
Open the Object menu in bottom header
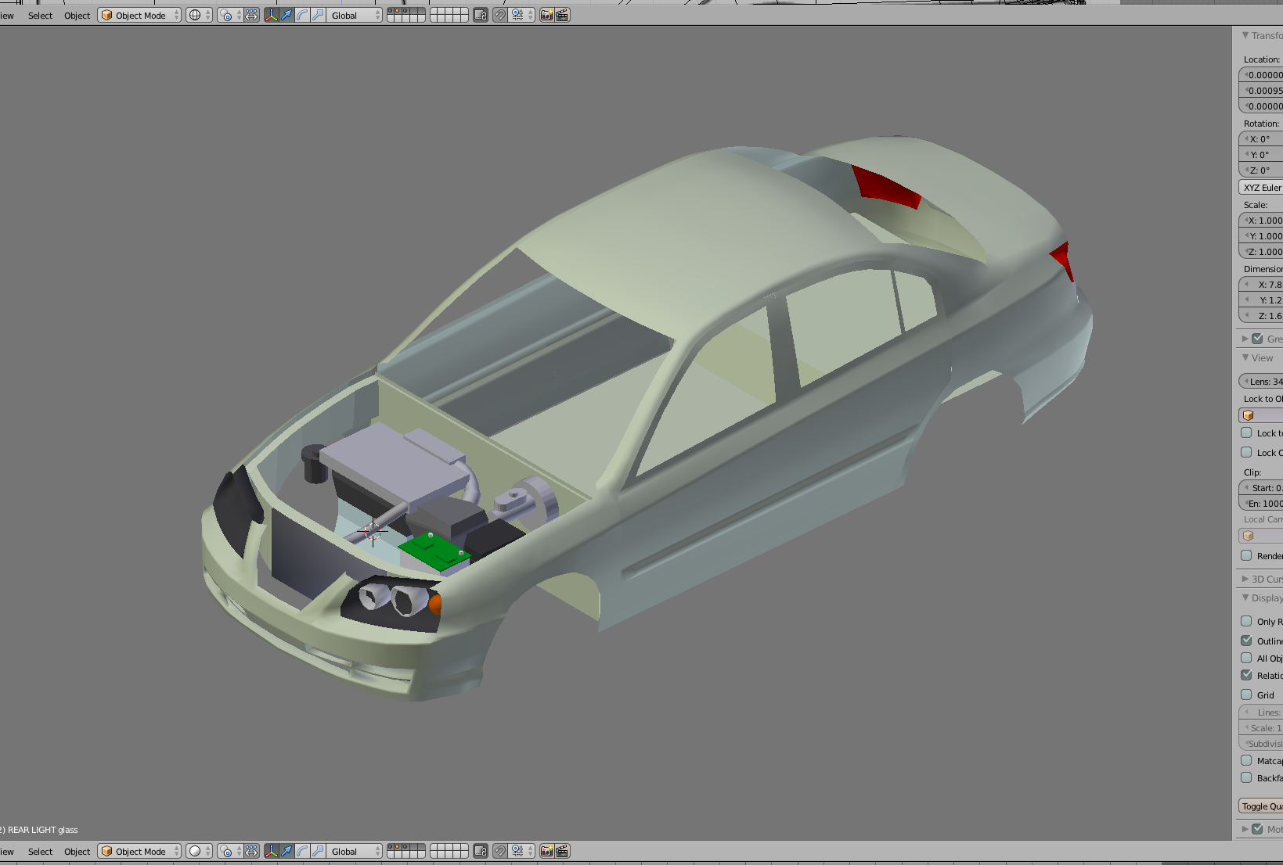pyautogui.click(x=77, y=851)
